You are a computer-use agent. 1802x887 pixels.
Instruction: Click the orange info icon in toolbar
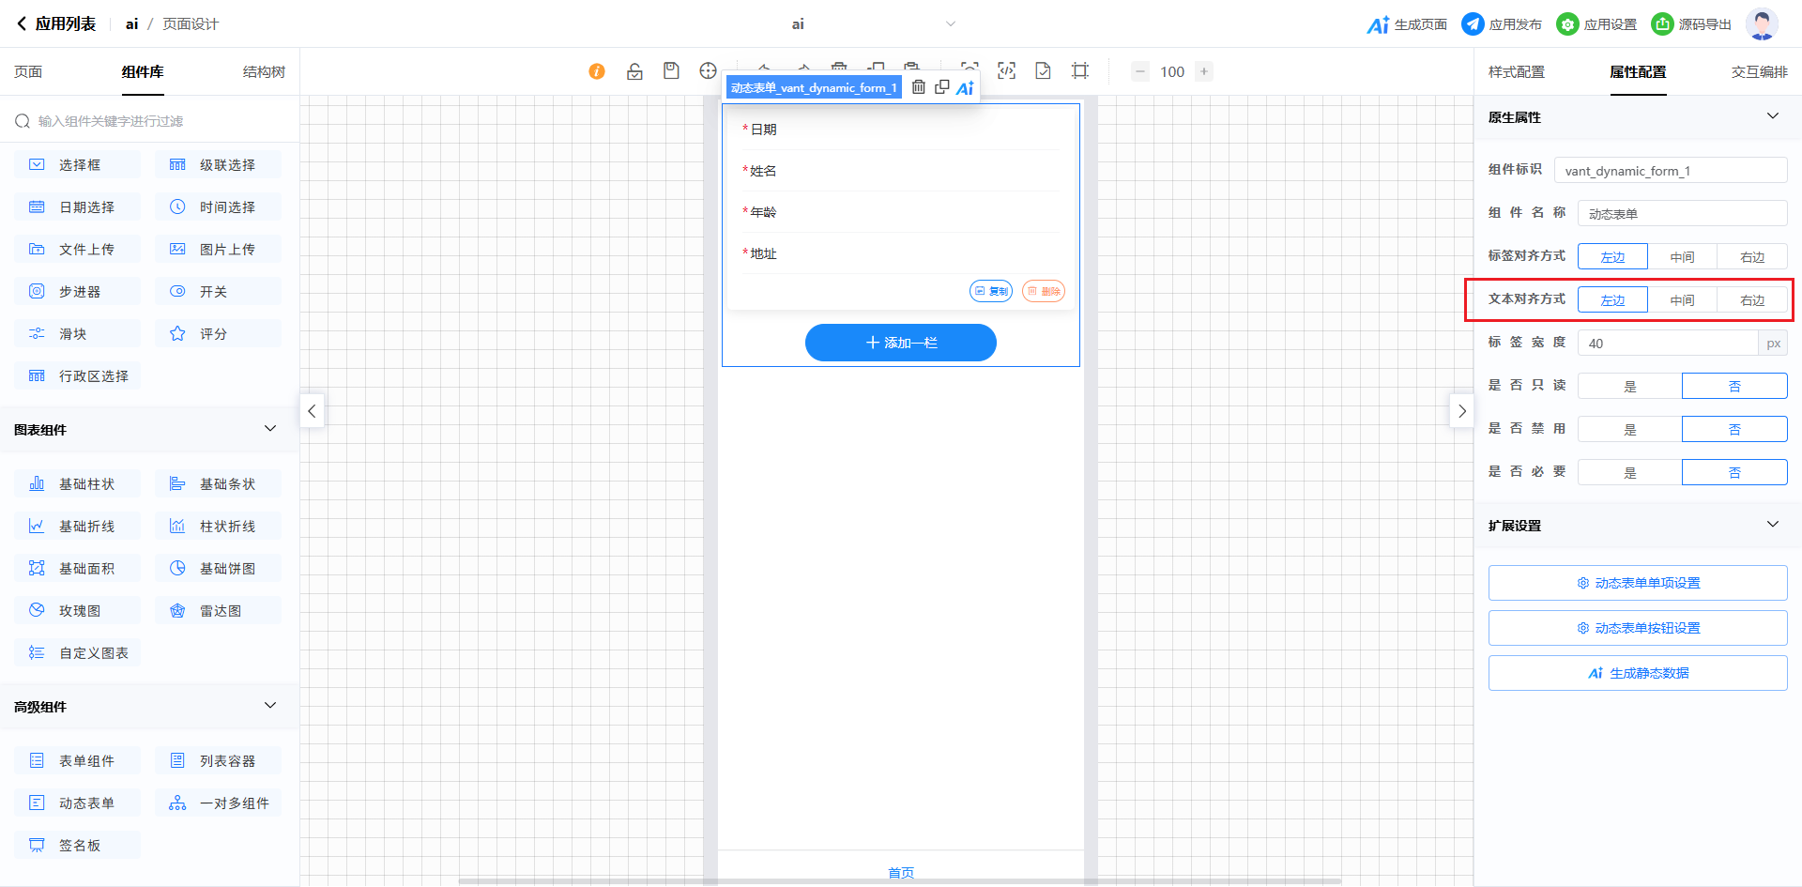pos(597,71)
